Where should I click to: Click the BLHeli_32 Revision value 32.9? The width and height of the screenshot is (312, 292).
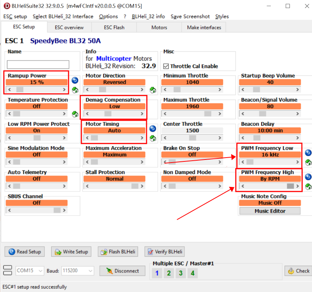tap(149, 66)
